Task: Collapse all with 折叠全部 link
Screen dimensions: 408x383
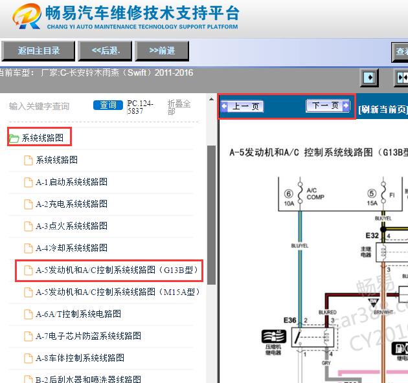Action: [179, 107]
